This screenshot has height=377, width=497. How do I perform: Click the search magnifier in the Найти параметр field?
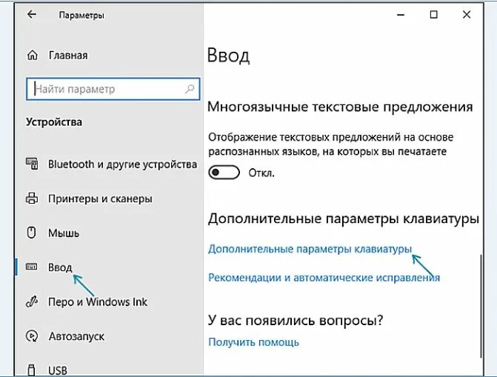coord(190,89)
